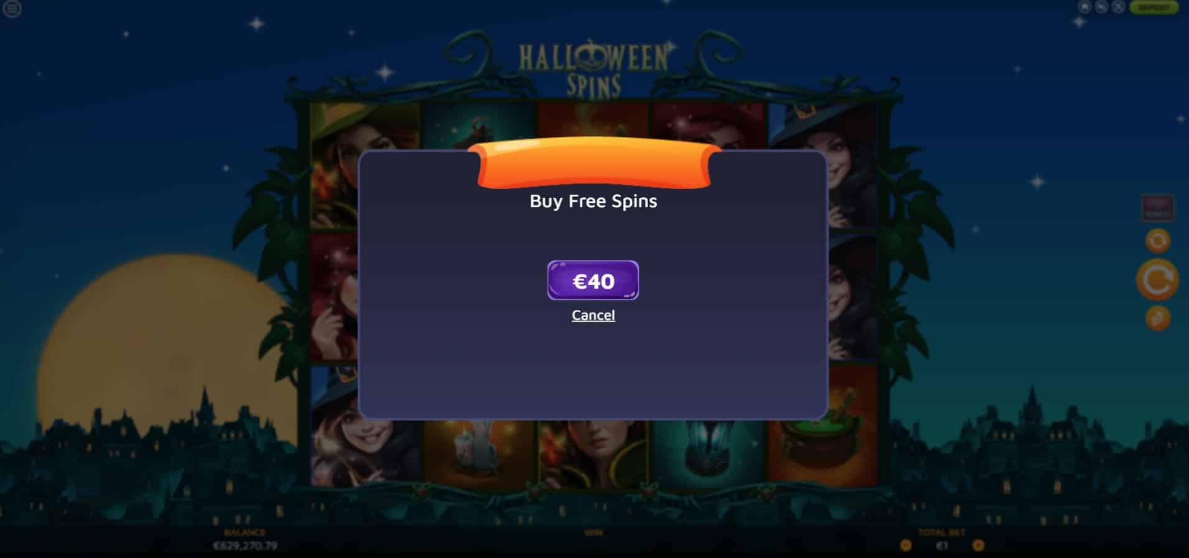Click the Win label in bottom bar
This screenshot has width=1189, height=558.
(x=593, y=533)
